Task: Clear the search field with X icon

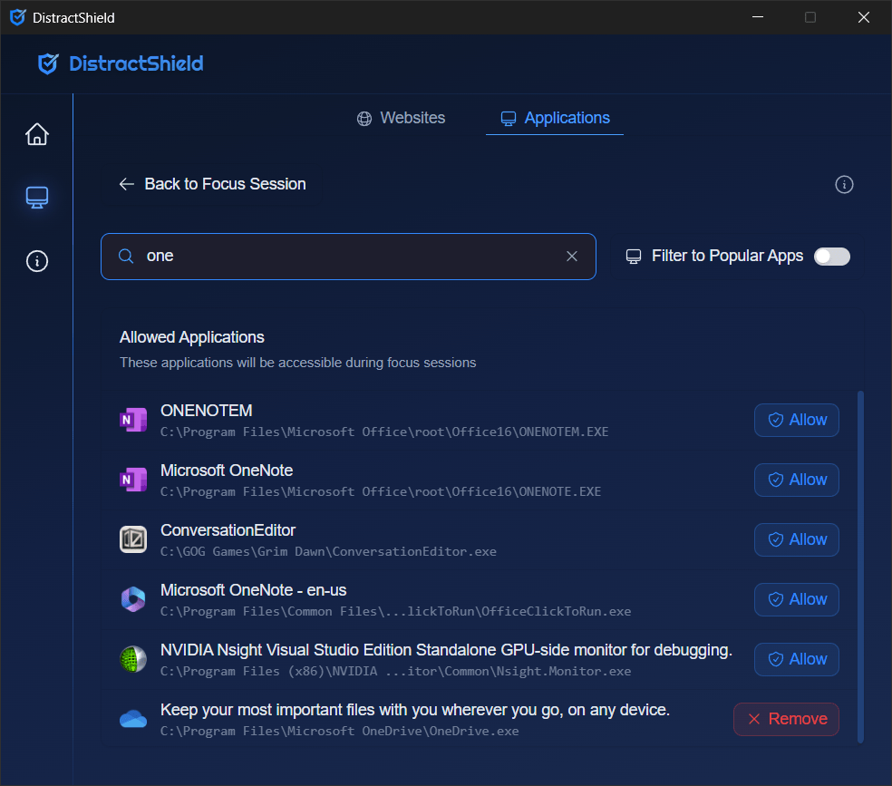Action: coord(572,257)
